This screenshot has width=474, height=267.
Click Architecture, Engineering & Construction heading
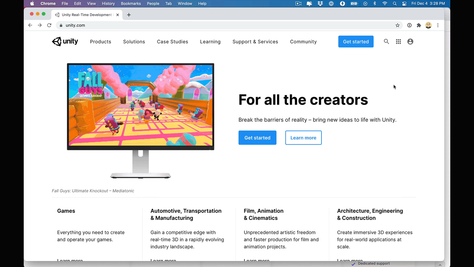pyautogui.click(x=370, y=214)
